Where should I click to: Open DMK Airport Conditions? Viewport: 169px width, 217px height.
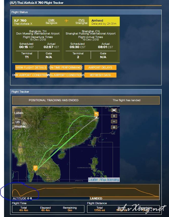point(31,75)
